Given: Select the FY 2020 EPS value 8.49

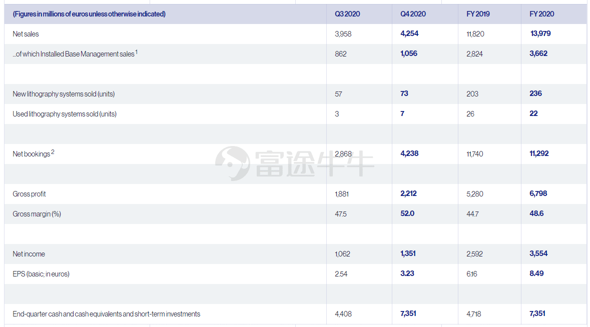Looking at the screenshot, I should [x=536, y=273].
